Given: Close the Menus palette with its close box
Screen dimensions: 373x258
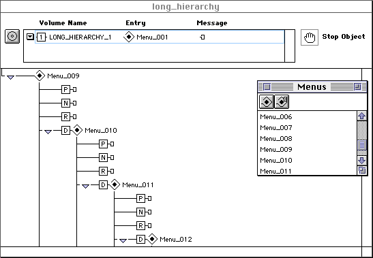Looking at the screenshot, I should pos(267,87).
